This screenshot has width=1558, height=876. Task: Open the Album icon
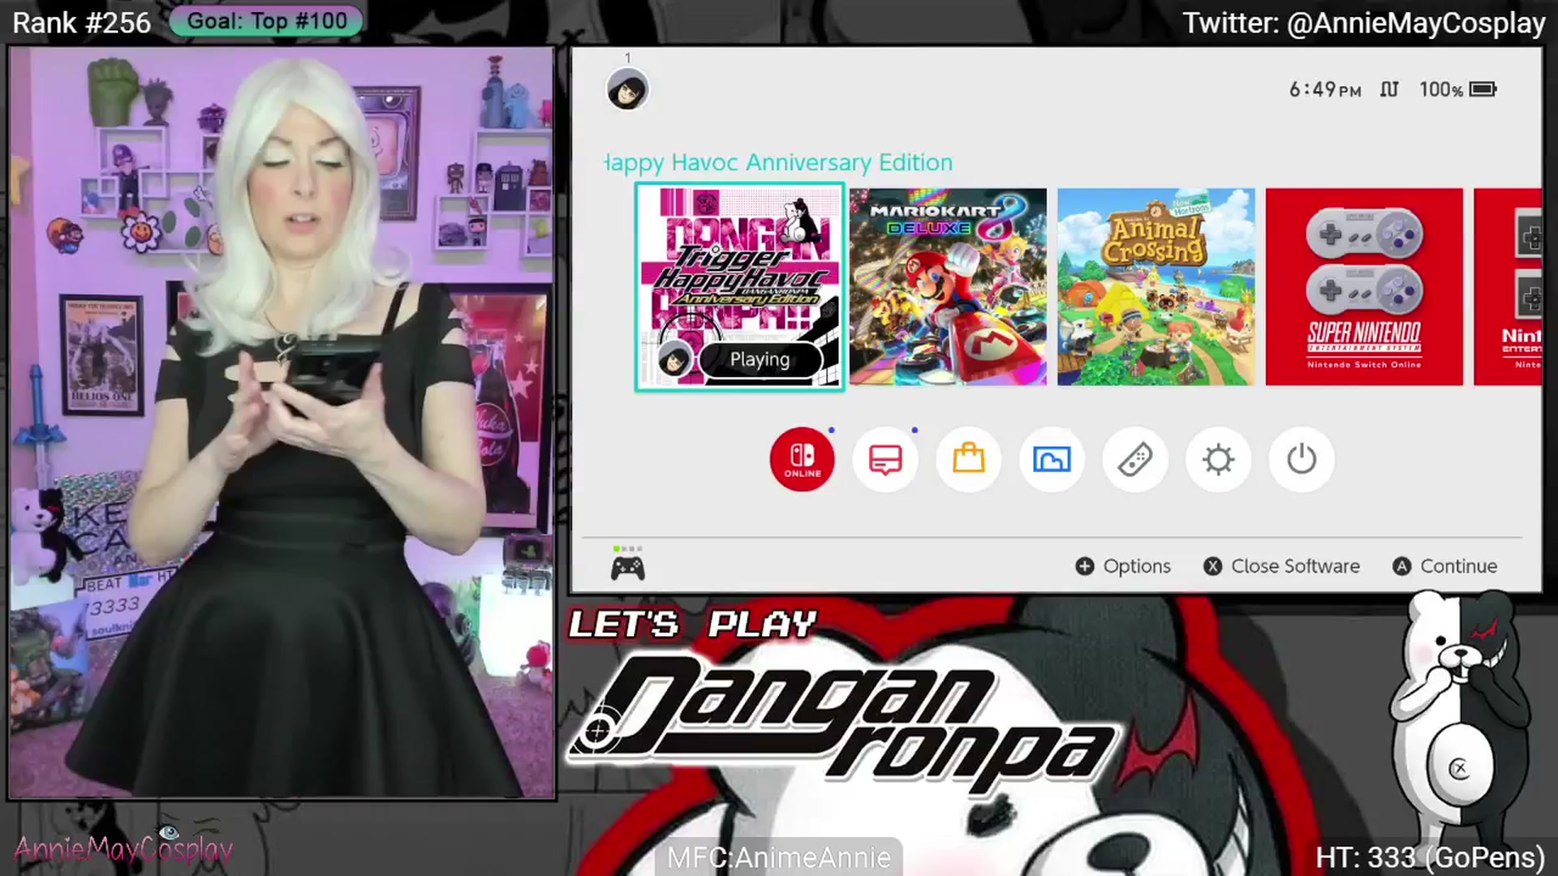point(1052,459)
